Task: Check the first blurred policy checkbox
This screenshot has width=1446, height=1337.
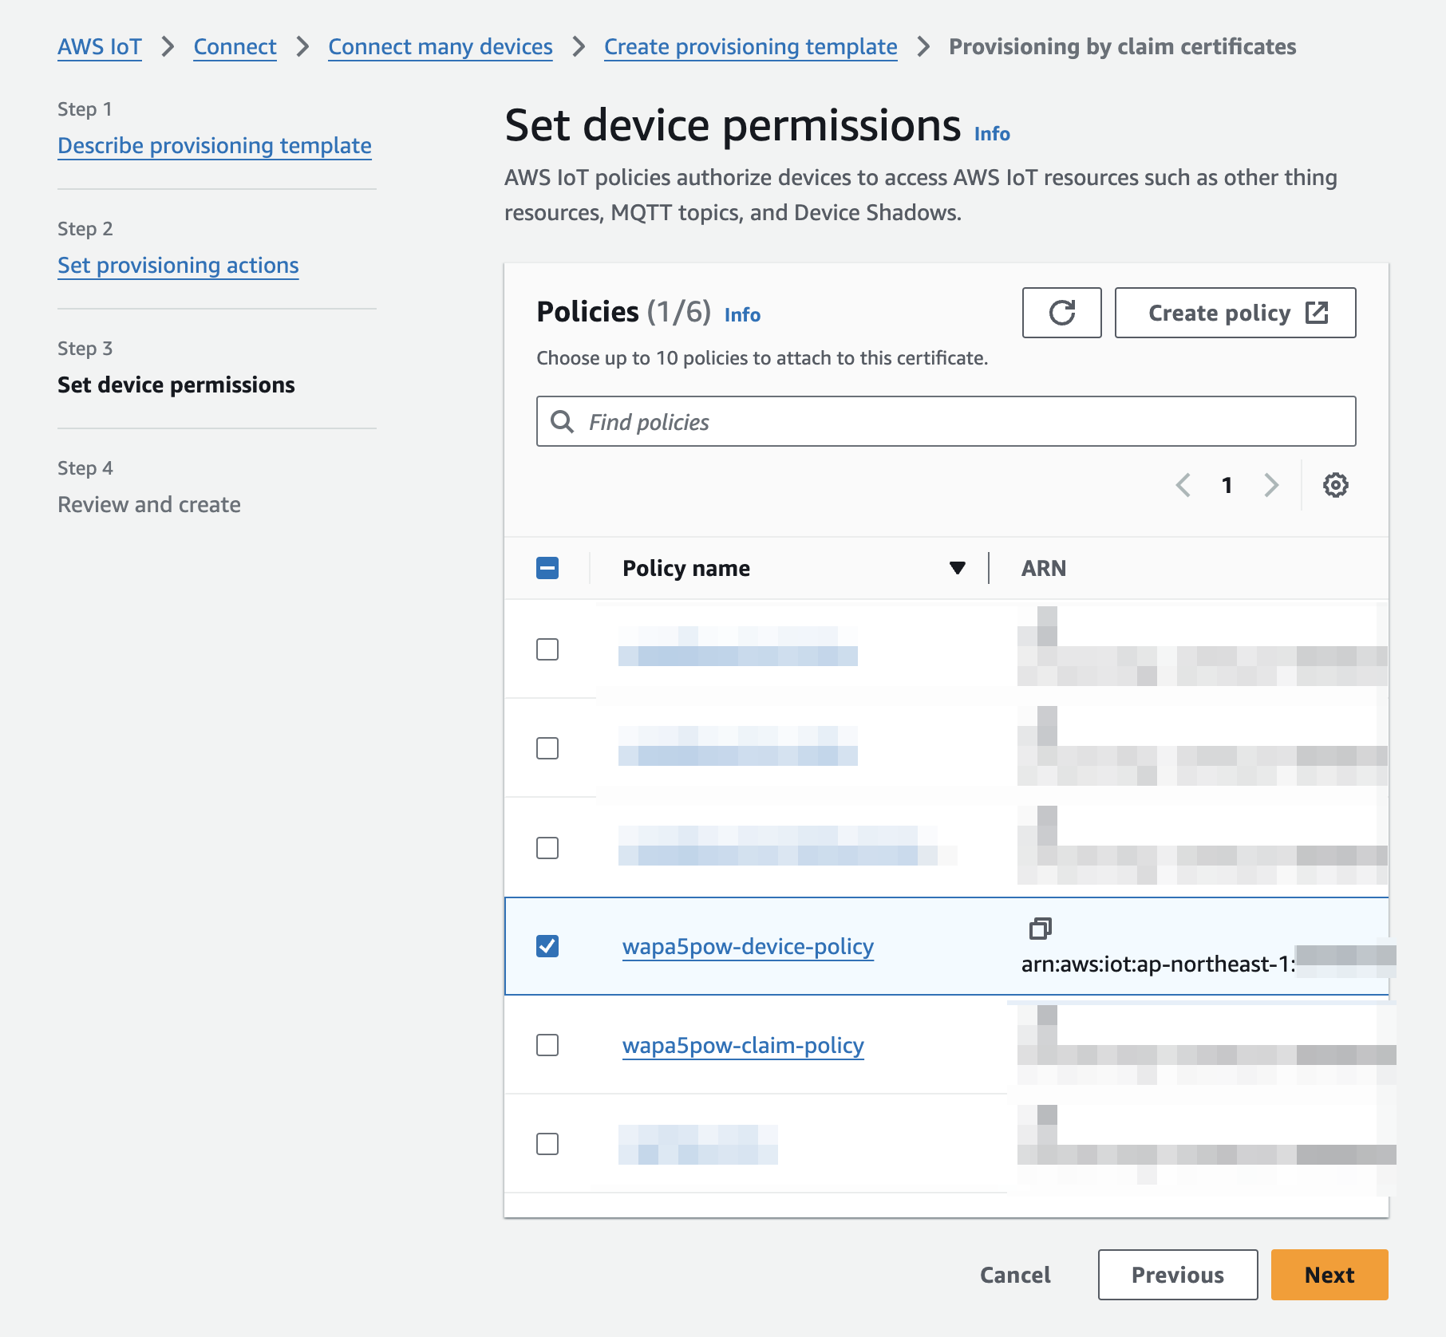Action: click(547, 649)
